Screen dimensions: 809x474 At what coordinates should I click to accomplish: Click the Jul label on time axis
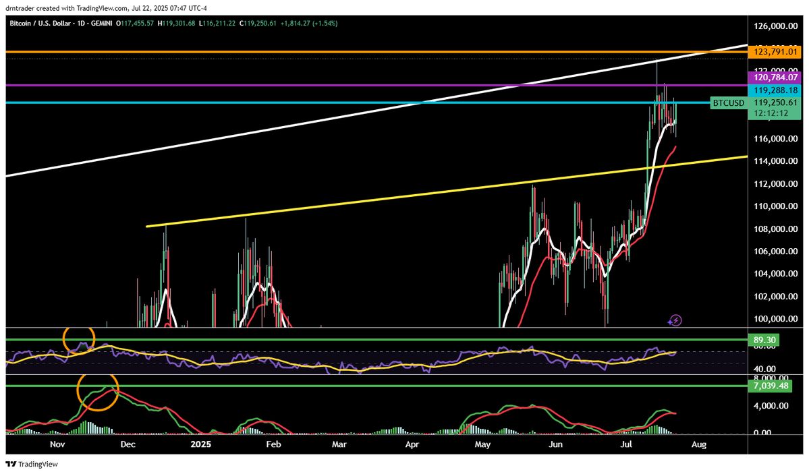tap(626, 444)
